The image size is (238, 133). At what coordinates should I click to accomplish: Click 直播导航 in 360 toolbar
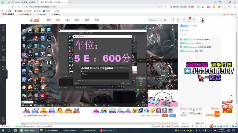tap(56, 14)
